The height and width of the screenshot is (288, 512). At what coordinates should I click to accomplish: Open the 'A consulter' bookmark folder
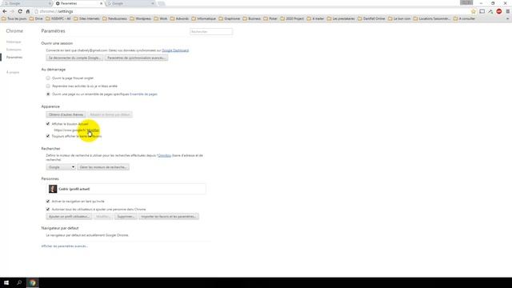pos(464,18)
